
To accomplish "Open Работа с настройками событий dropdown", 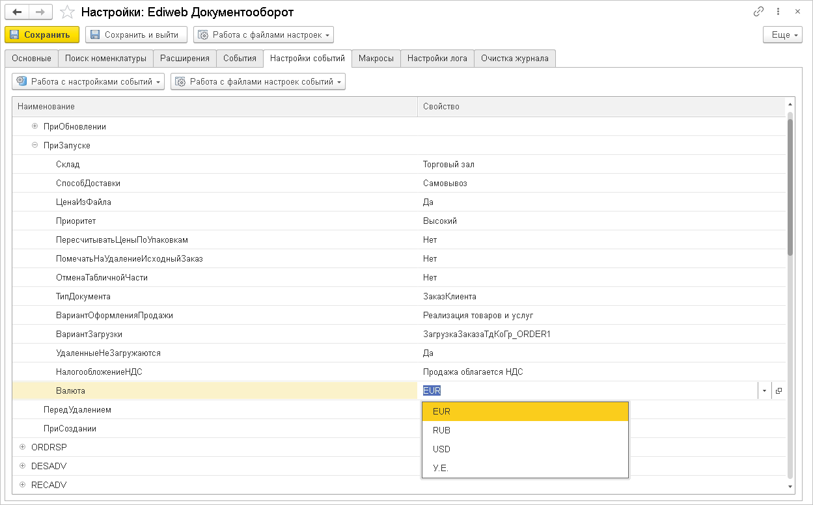I will (x=88, y=82).
